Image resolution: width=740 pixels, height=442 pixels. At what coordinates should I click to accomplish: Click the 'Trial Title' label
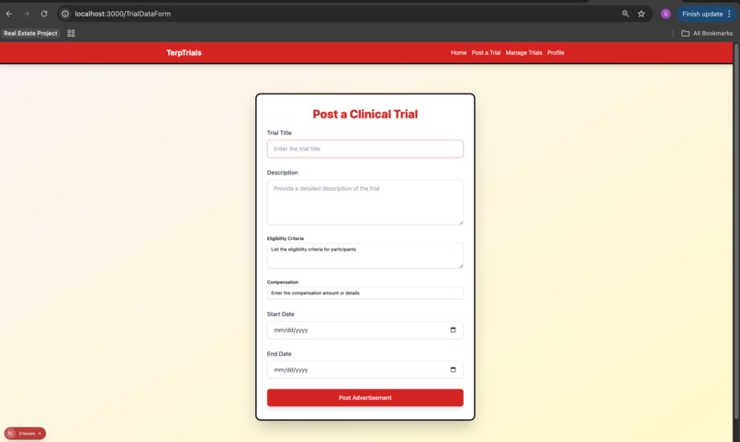click(x=279, y=133)
